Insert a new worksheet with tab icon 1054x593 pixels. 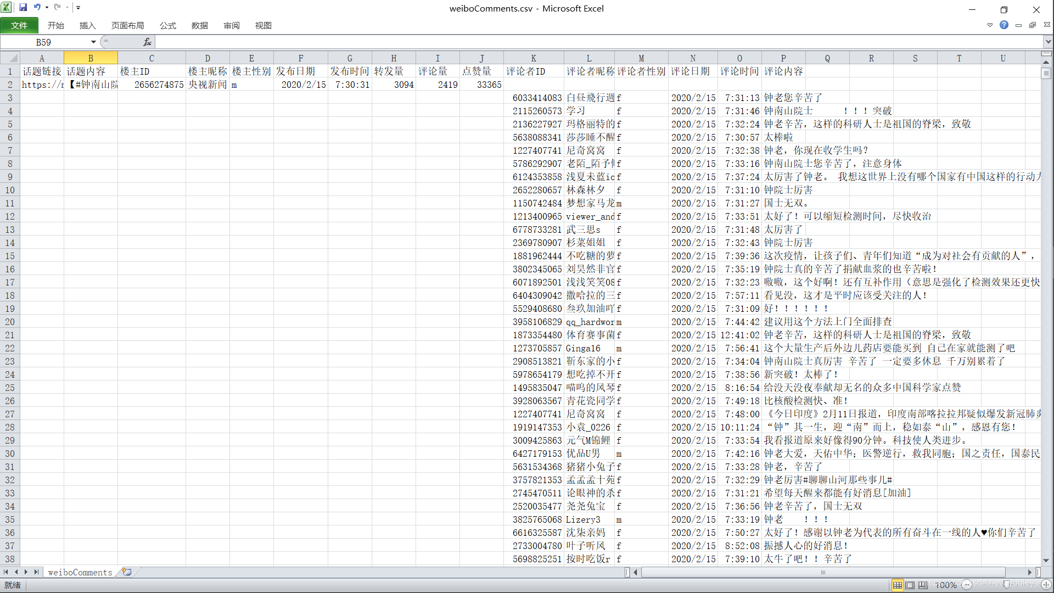coord(127,572)
